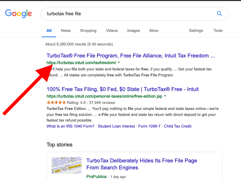The height and width of the screenshot is (181, 241).
Task: Open Form 1098-T sitelink
Action: [149, 126]
